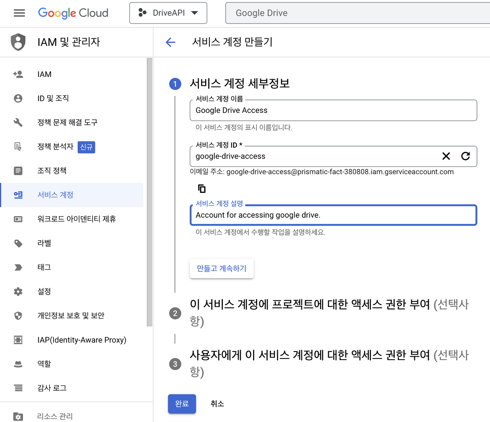Click the 서비스 계정 세부정보 step heading

(240, 83)
